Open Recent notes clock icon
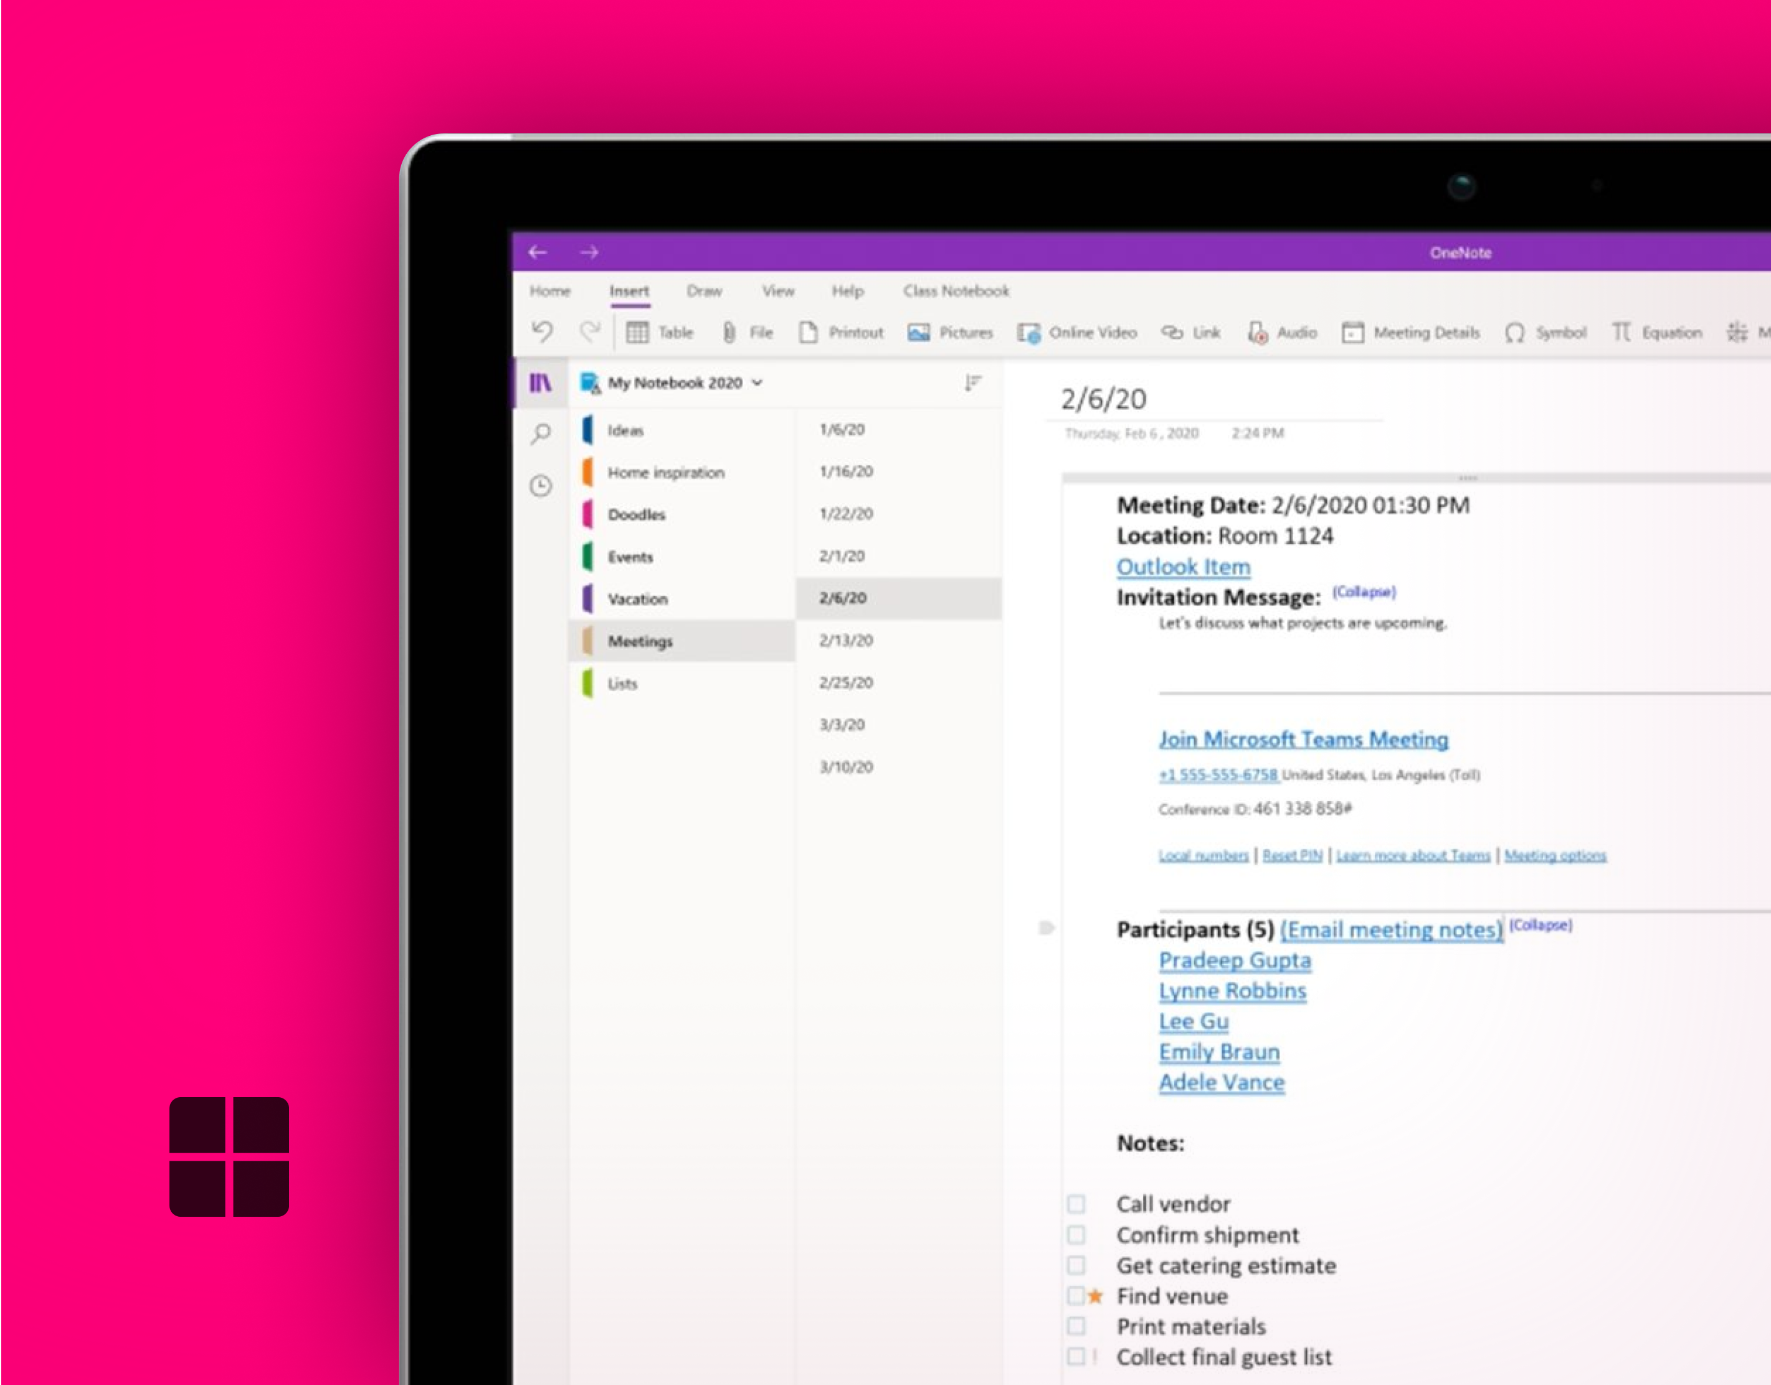 point(541,486)
